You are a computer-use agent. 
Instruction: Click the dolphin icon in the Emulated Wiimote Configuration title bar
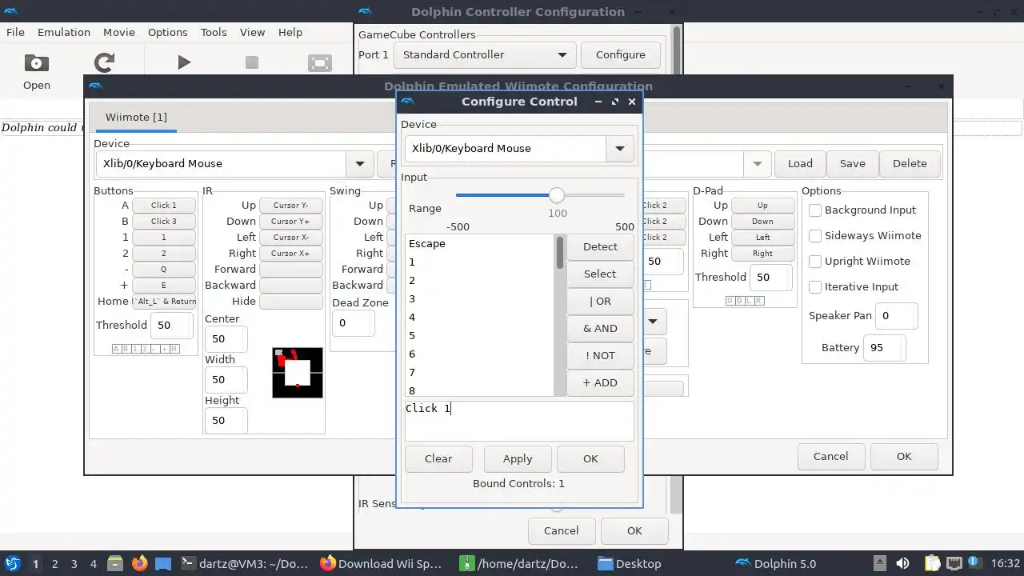point(95,86)
